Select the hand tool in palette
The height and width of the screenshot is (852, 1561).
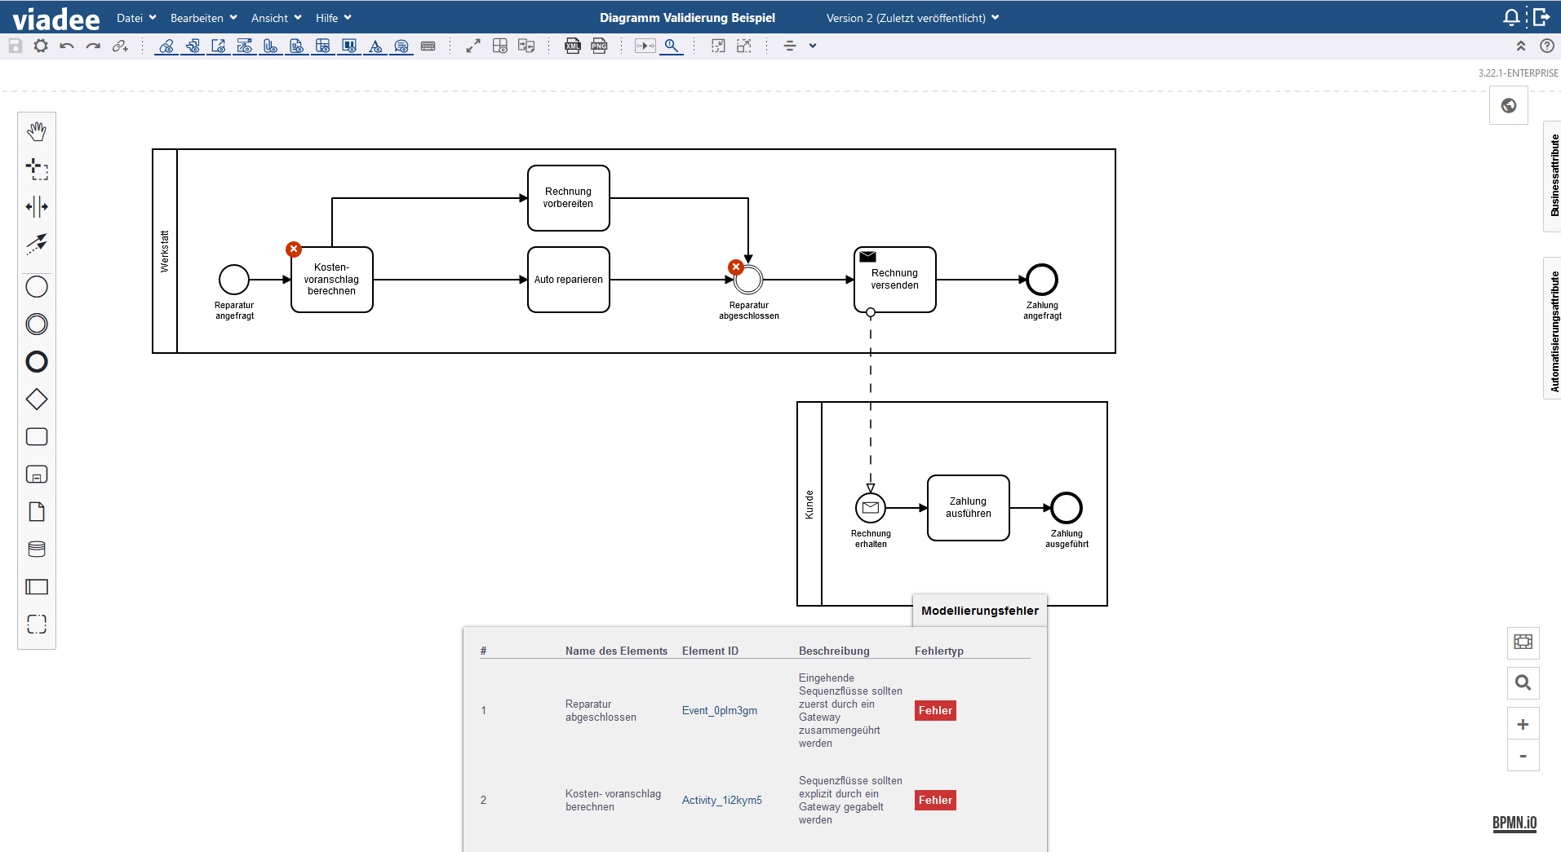click(37, 131)
